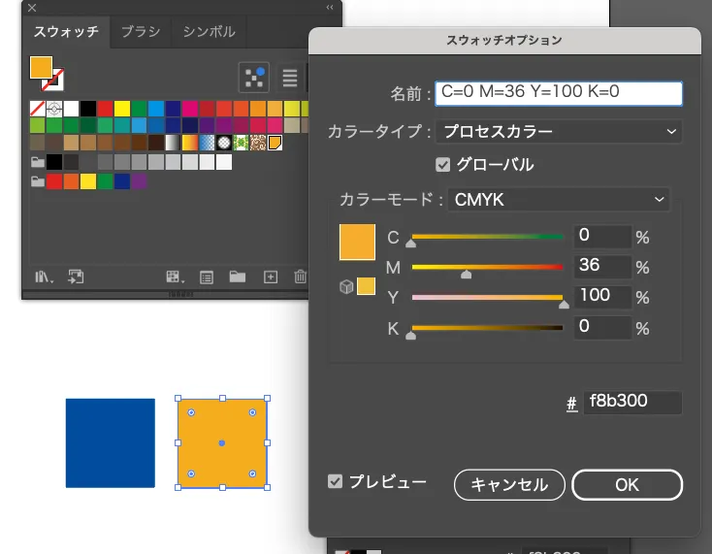Click the Swatch Options icon in panel footer
The height and width of the screenshot is (554, 712).
click(207, 277)
